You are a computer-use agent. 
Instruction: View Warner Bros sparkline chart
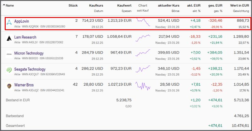coord(143,86)
